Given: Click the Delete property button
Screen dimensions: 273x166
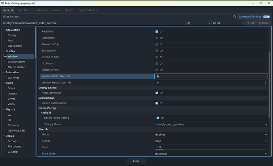Looking at the screenshot, I should 264,23.
